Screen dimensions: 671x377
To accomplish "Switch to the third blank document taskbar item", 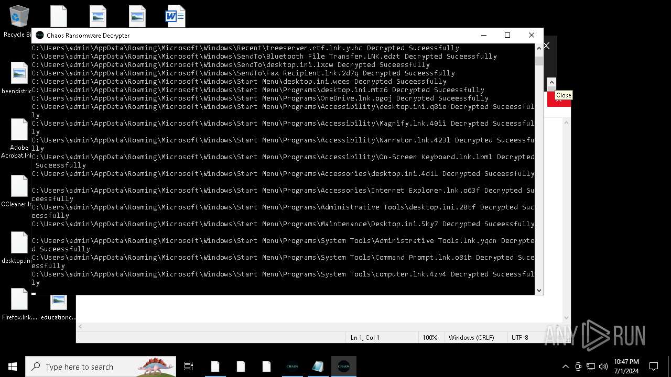I will (x=266, y=367).
